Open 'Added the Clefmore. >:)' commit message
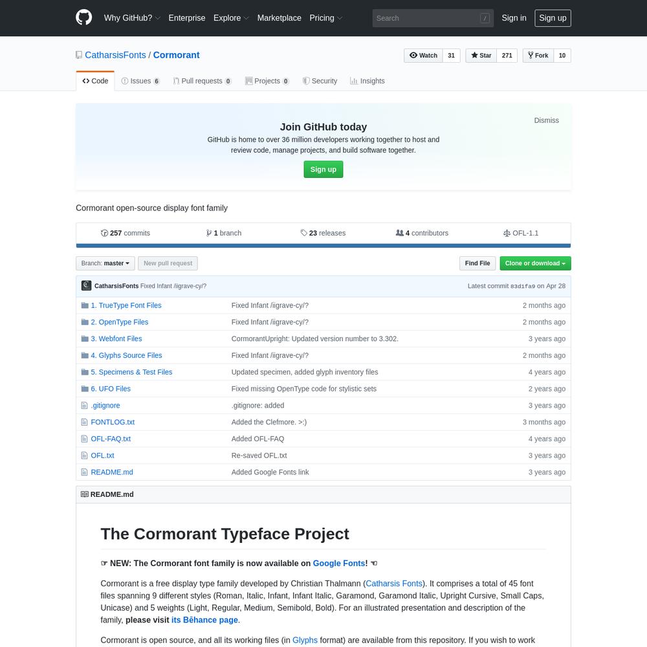 [269, 422]
